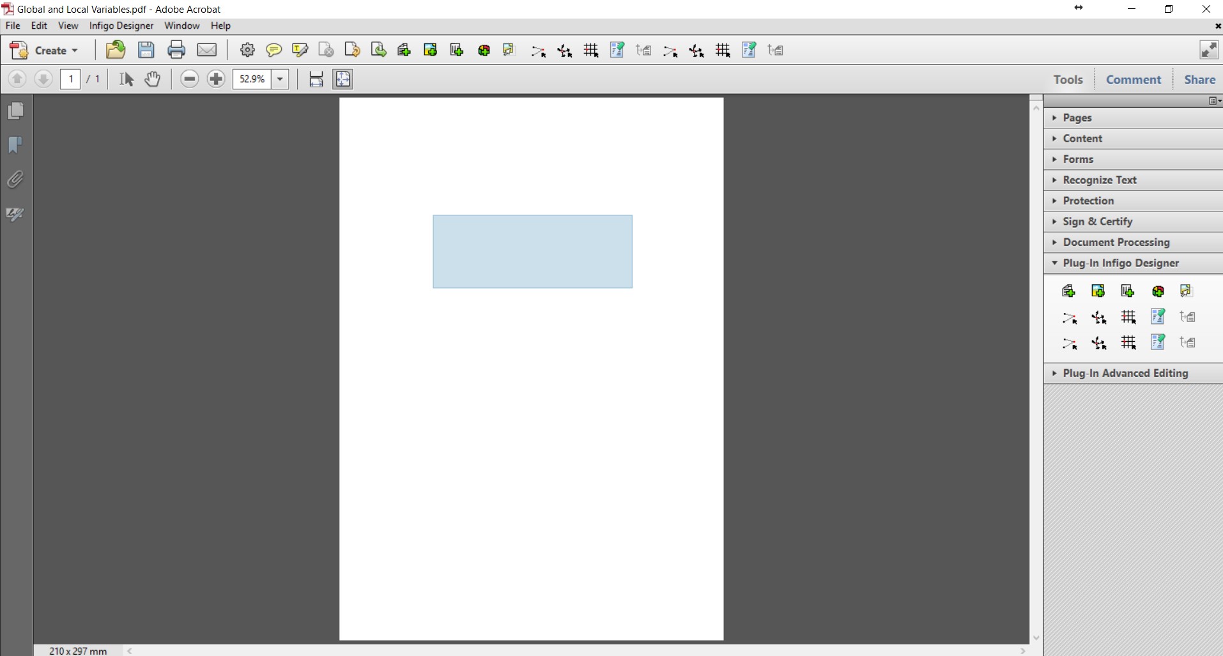This screenshot has width=1223, height=656.
Task: Open the Infigo Designer menu
Action: pyautogui.click(x=121, y=26)
